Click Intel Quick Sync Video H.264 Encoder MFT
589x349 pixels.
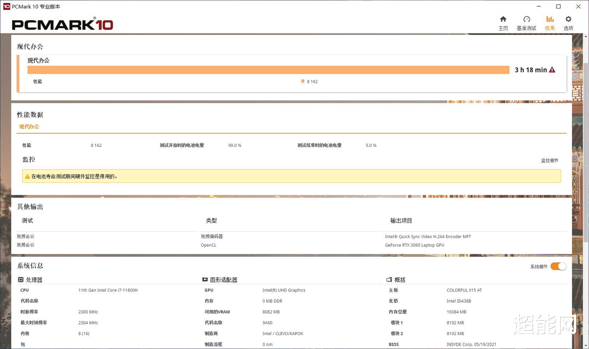pyautogui.click(x=428, y=237)
